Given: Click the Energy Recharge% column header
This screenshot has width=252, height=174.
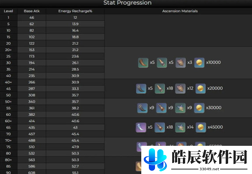Looking at the screenshot, I should click(x=75, y=11).
